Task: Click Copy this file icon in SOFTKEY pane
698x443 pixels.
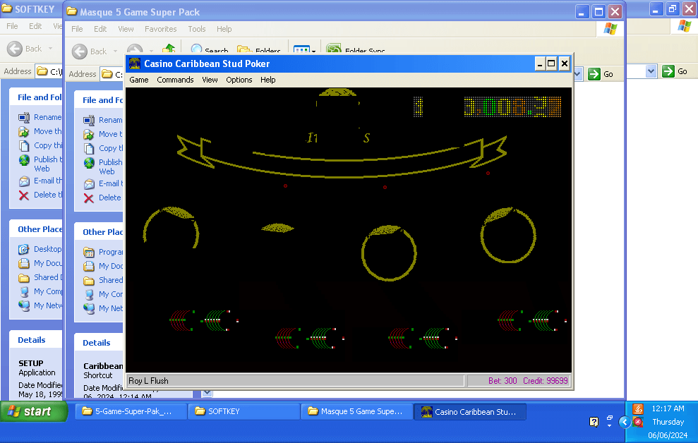Action: coord(24,146)
